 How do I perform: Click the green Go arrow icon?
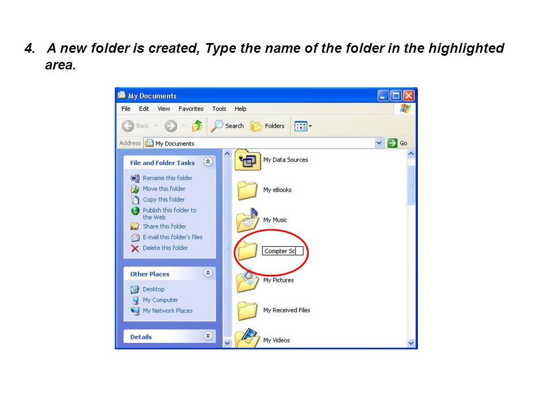click(392, 143)
